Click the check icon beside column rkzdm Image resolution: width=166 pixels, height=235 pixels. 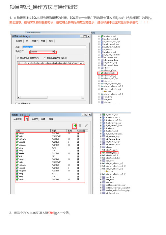tap(17, 179)
